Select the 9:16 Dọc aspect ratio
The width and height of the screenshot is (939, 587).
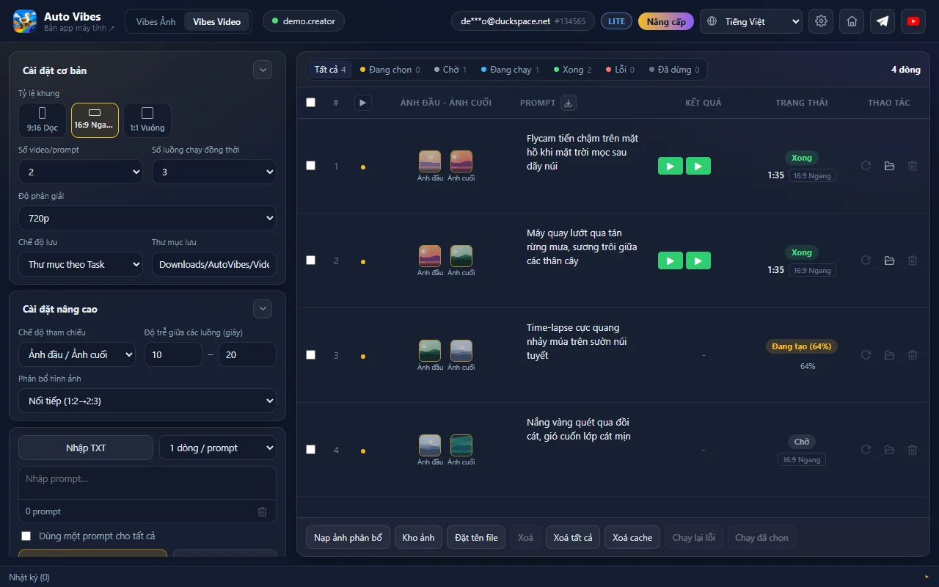[43, 120]
